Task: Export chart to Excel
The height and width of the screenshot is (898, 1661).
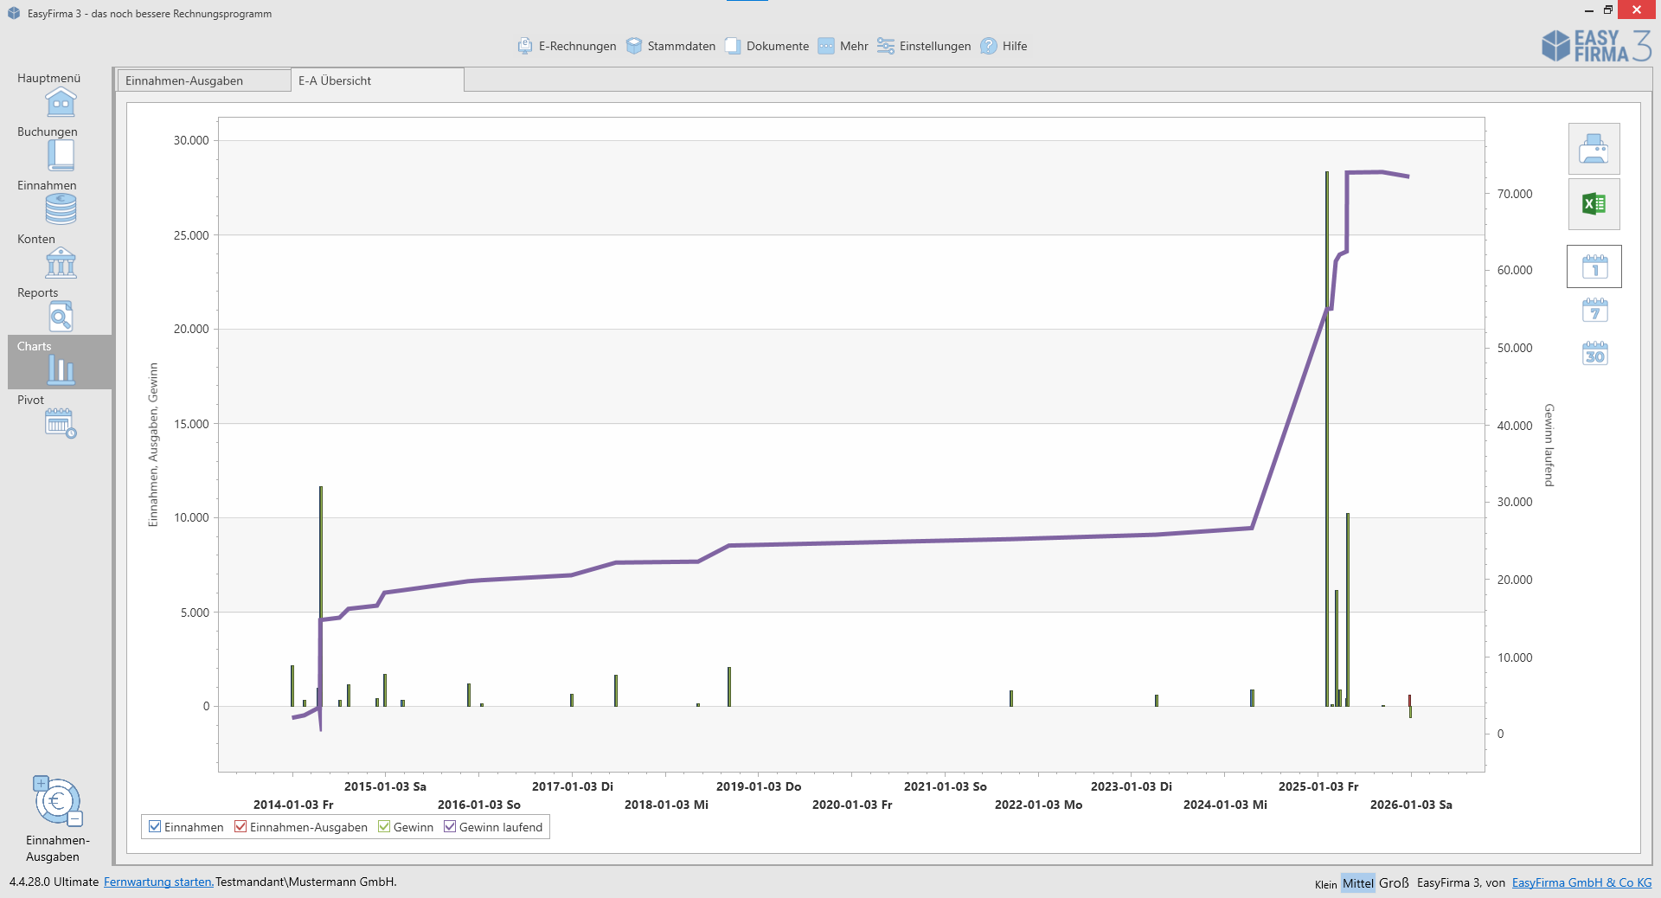Action: (x=1594, y=204)
